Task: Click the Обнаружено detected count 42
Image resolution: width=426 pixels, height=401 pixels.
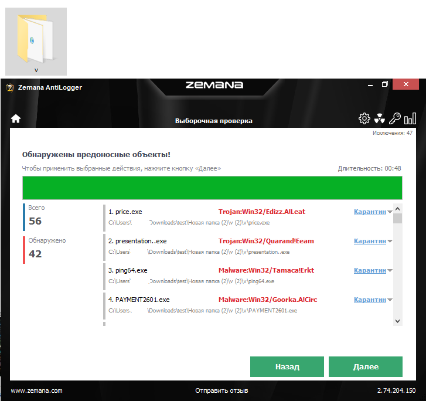Action: 35,254
